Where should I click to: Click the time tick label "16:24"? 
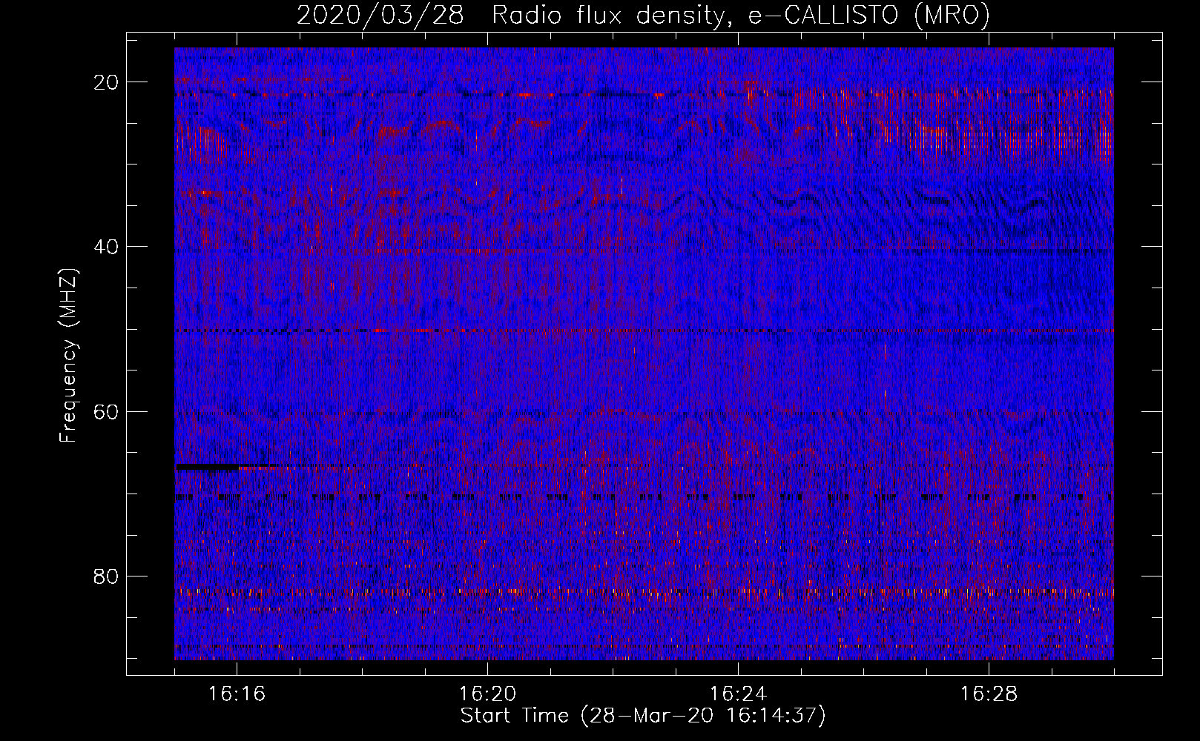(738, 694)
